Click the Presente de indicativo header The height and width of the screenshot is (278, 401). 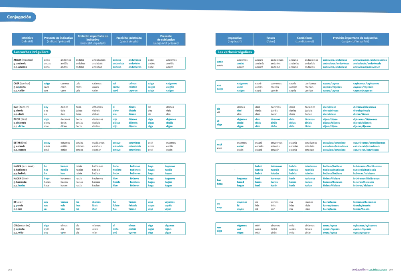(x=58, y=39)
